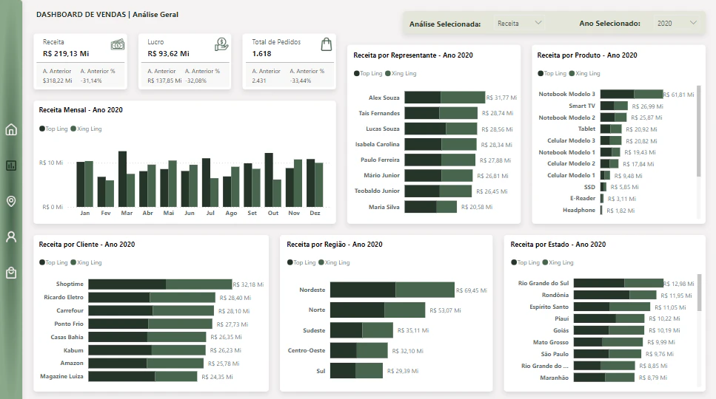This screenshot has height=399, width=716.
Task: Select Xing Ling legend in Receita por Região
Action: click(334, 262)
